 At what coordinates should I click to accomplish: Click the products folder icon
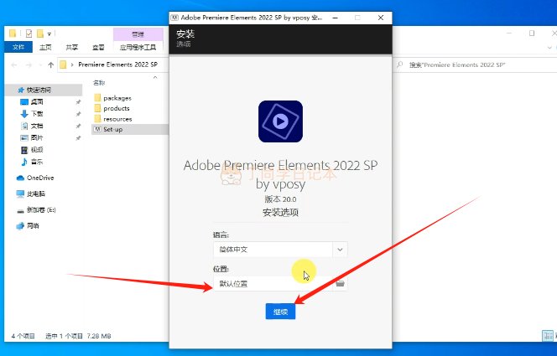pos(97,108)
